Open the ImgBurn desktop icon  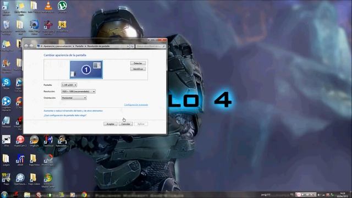(x=34, y=140)
